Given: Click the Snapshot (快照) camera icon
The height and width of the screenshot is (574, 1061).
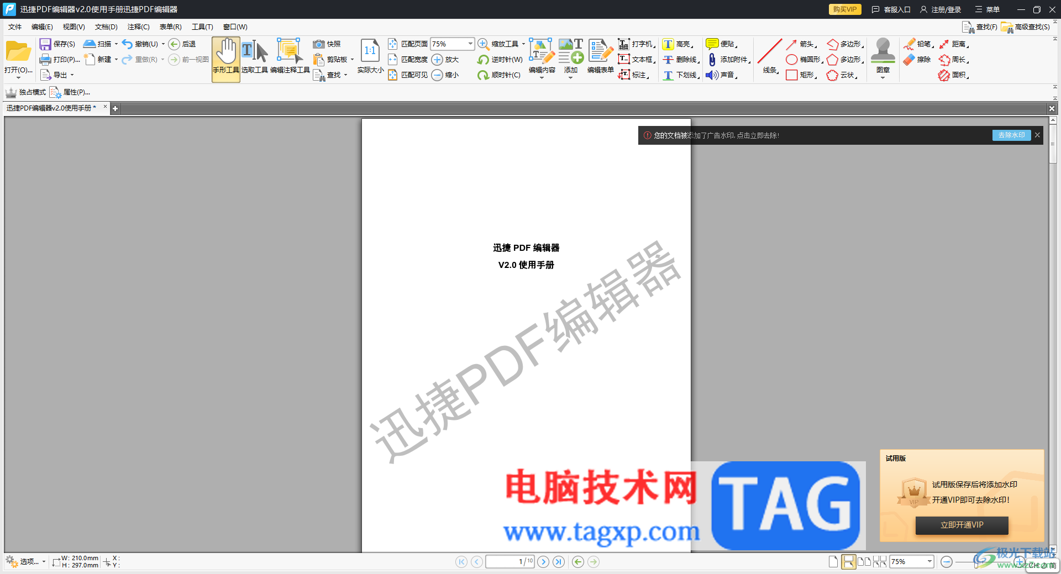Looking at the screenshot, I should pyautogui.click(x=319, y=44).
